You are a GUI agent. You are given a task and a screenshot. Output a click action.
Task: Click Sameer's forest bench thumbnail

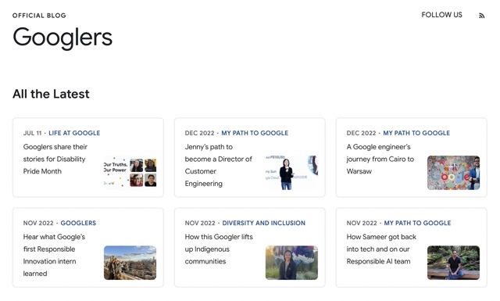point(453,263)
